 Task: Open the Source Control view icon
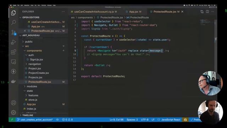tap(13, 32)
